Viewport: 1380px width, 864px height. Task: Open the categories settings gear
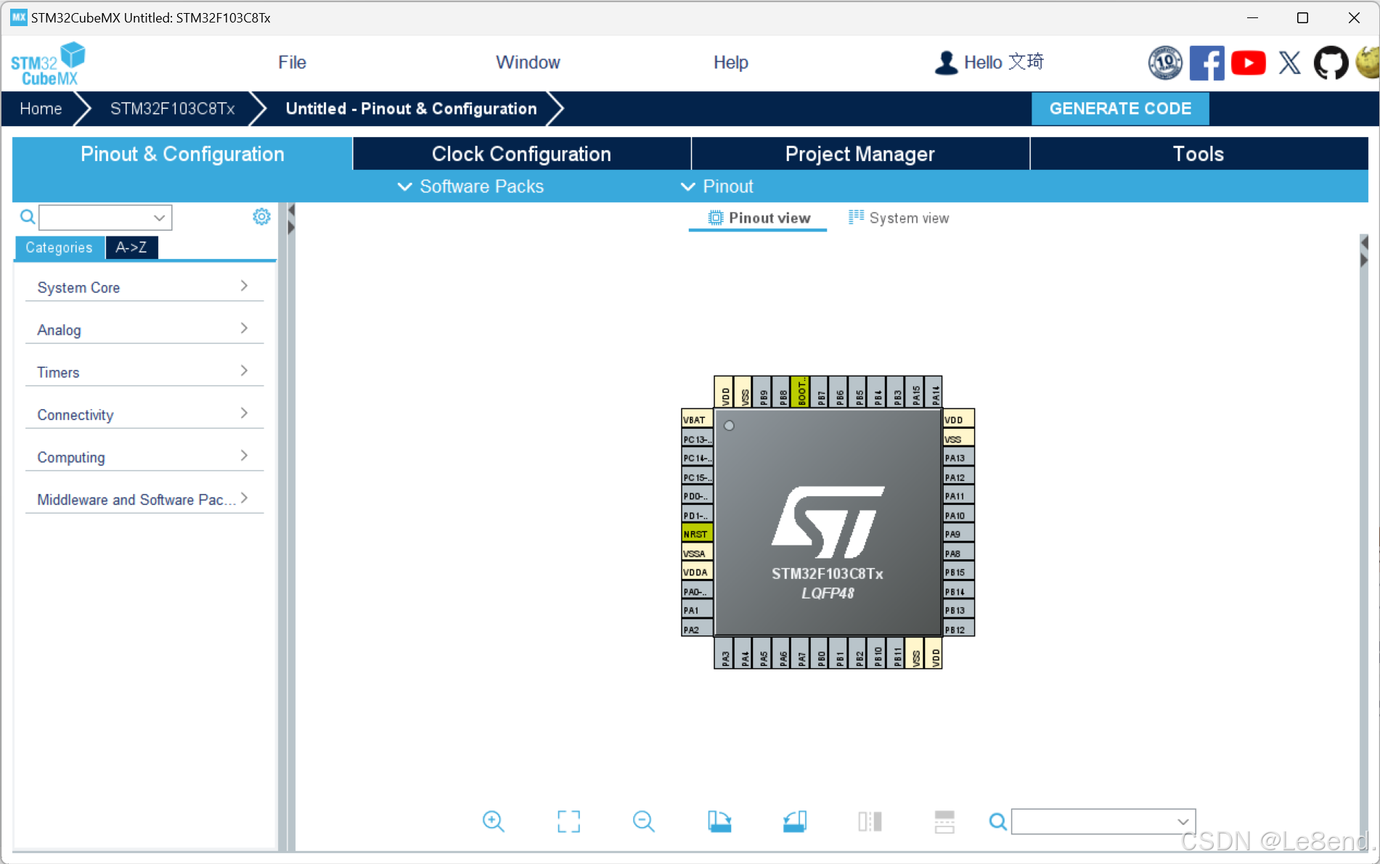tap(261, 216)
